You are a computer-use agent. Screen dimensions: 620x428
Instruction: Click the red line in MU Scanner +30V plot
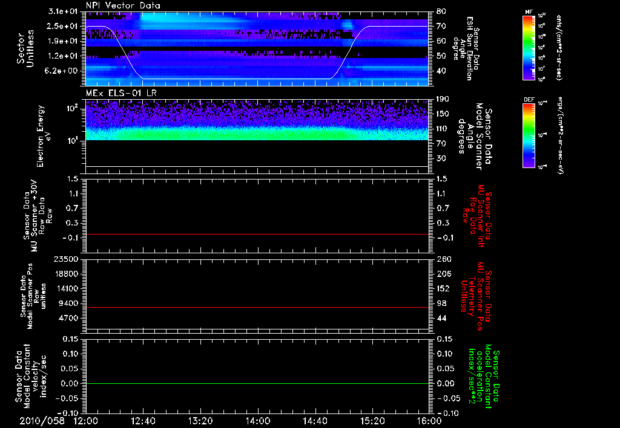257,234
